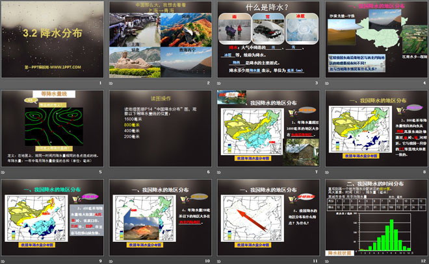Viewport: 429px width, 264px height.
Task: Select slide 9 with the green heading and map
Action: click(53, 217)
